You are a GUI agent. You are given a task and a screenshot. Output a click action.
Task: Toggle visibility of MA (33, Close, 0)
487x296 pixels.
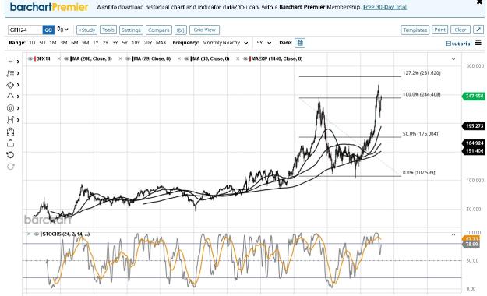pos(186,58)
